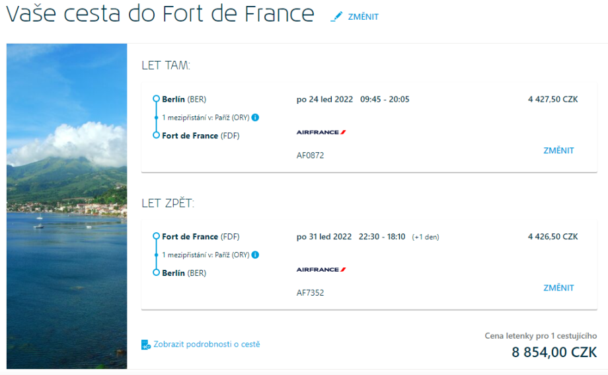Open Zobrazit podrobnosti o cestě link
This screenshot has width=608, height=375.
[206, 345]
